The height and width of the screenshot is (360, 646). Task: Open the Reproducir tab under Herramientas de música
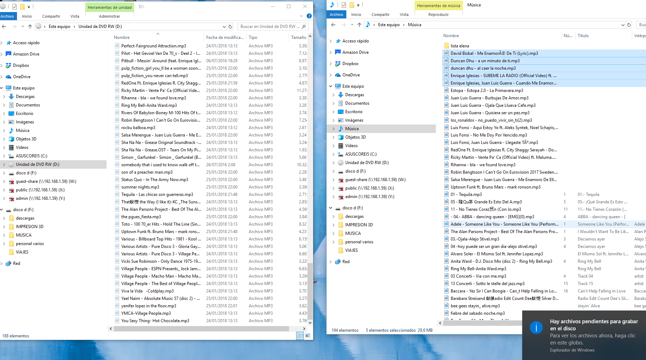pyautogui.click(x=439, y=14)
